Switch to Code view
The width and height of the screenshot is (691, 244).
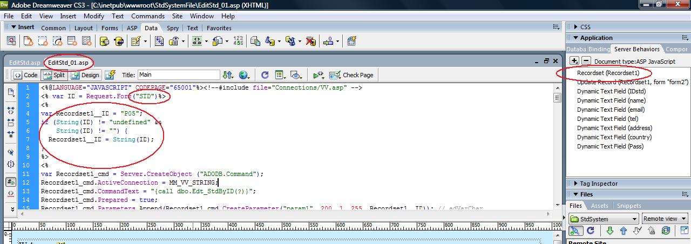point(25,75)
